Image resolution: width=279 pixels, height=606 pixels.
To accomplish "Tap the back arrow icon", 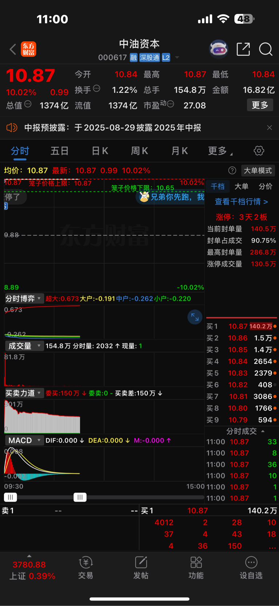I will coord(13,49).
